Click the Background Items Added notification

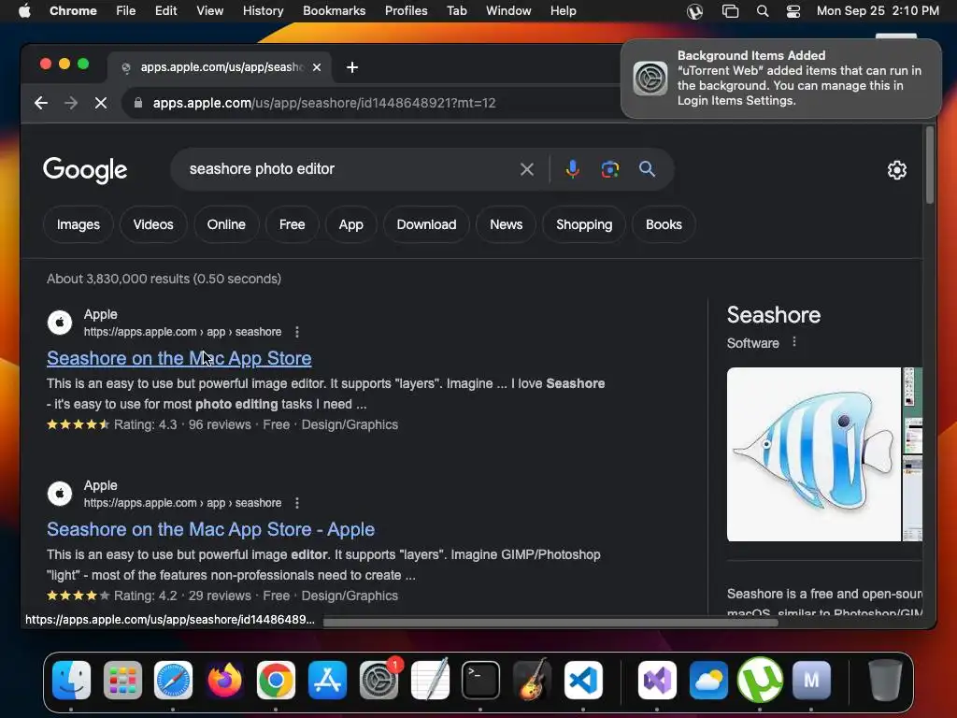pyautogui.click(x=781, y=79)
